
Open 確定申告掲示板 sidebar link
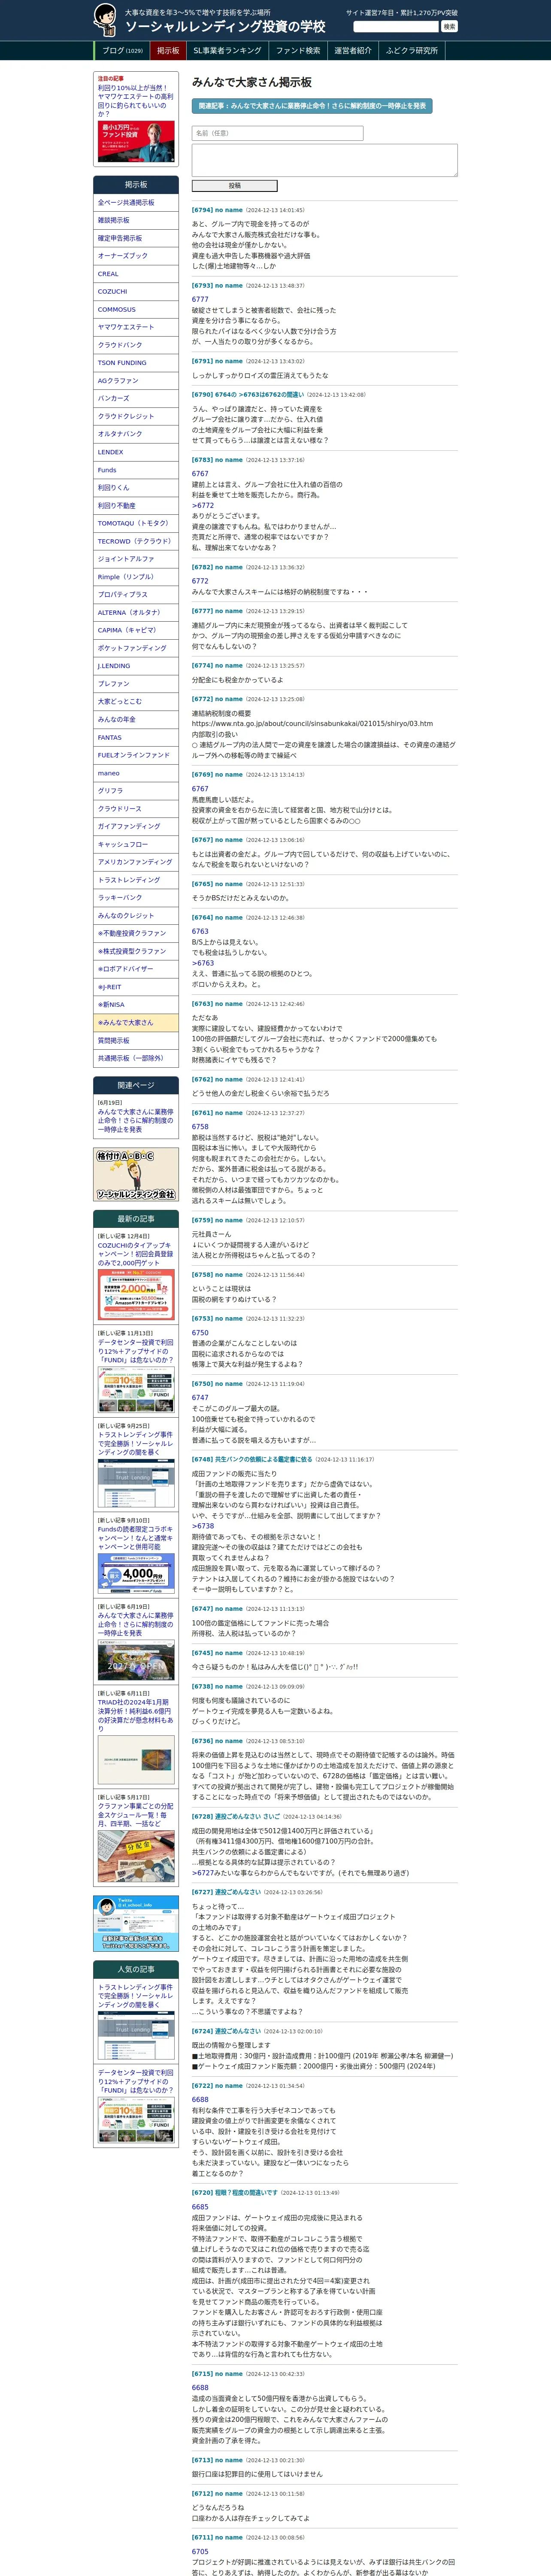coord(136,238)
